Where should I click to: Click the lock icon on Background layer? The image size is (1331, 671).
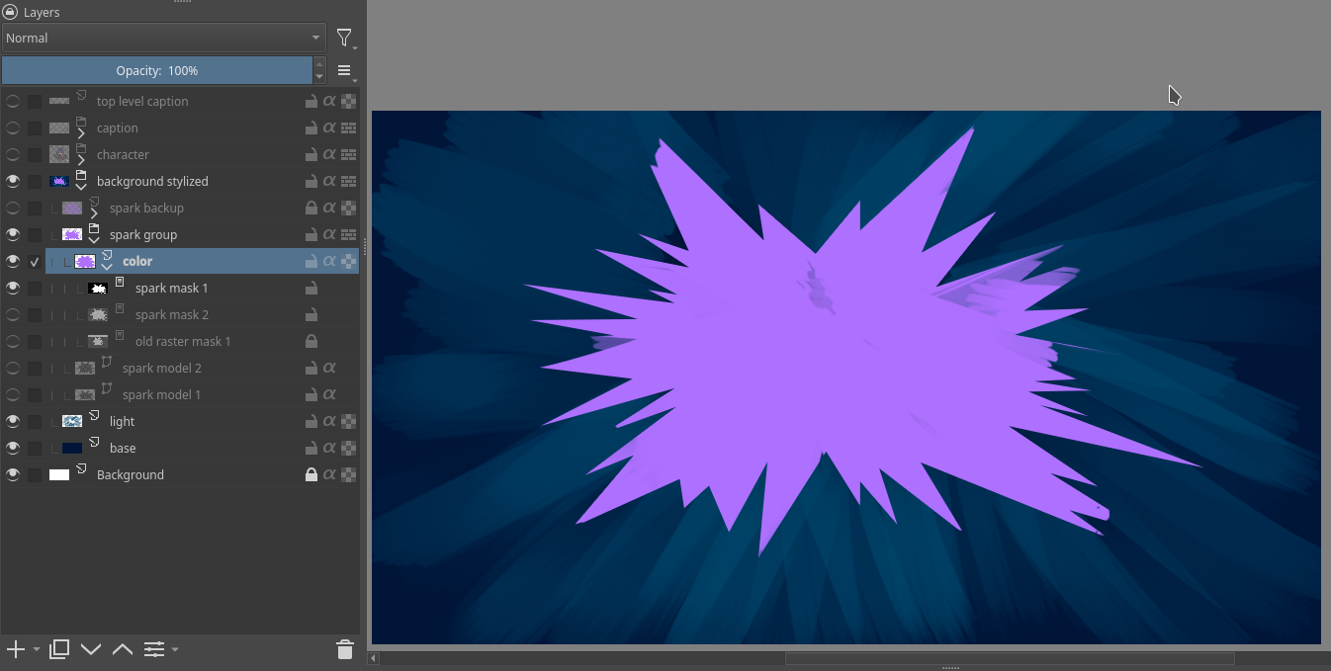pyautogui.click(x=311, y=475)
